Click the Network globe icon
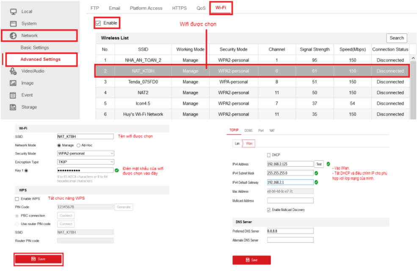 click(13, 36)
